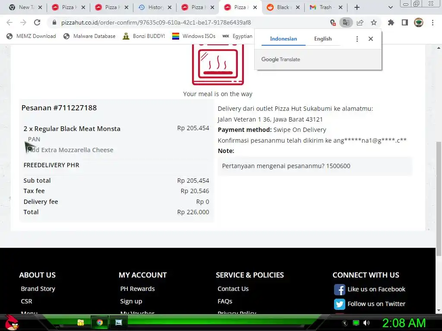Open the CSR footer link
Image resolution: width=442 pixels, height=331 pixels.
pos(26,301)
